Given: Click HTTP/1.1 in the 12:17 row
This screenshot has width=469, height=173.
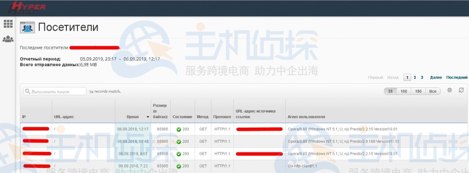Looking at the screenshot, I should [x=222, y=129].
